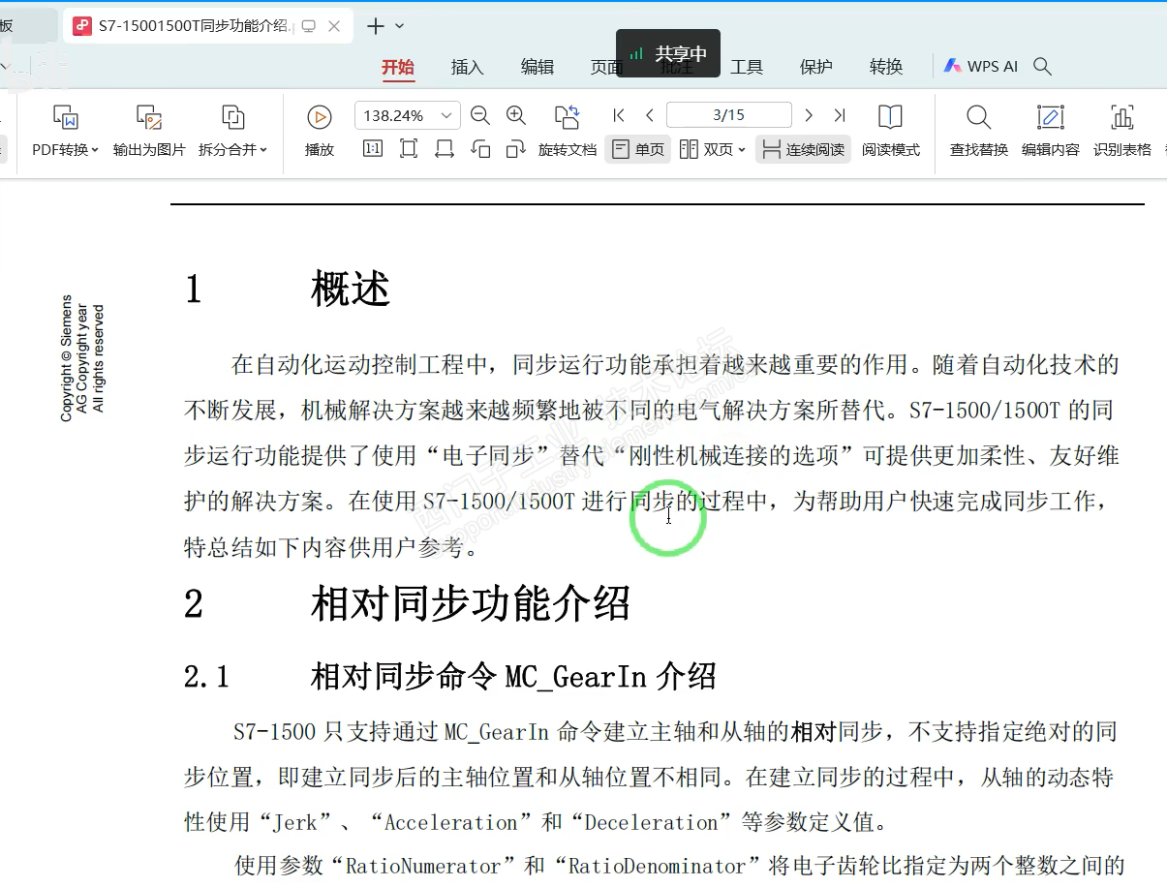The height and width of the screenshot is (887, 1167).
Task: Close the S7-15001500T document tab
Action: pos(334,26)
